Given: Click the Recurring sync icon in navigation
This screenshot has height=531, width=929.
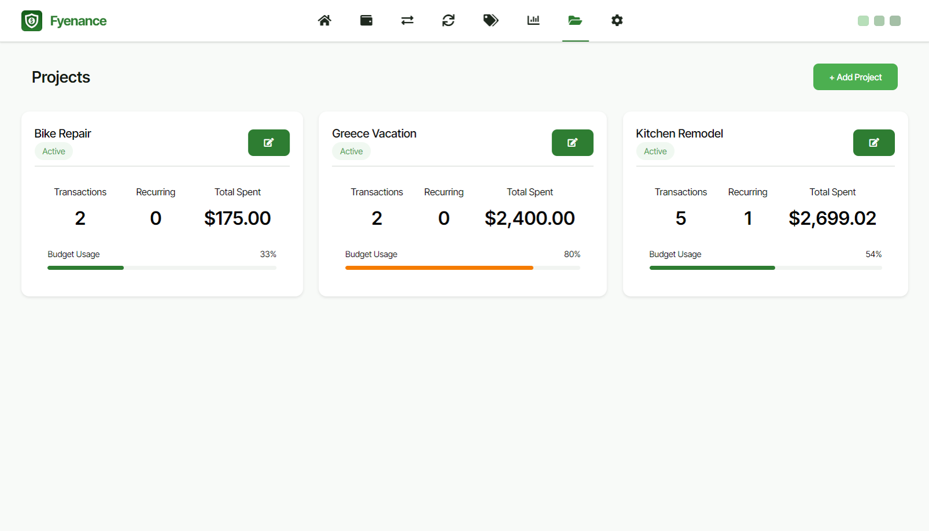Looking at the screenshot, I should click(449, 20).
